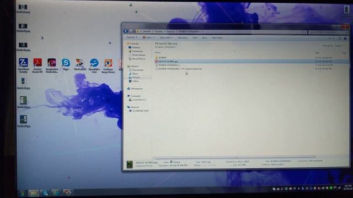
Task: Click the Pictures breadcrumb in address bar
Action: click(158, 31)
